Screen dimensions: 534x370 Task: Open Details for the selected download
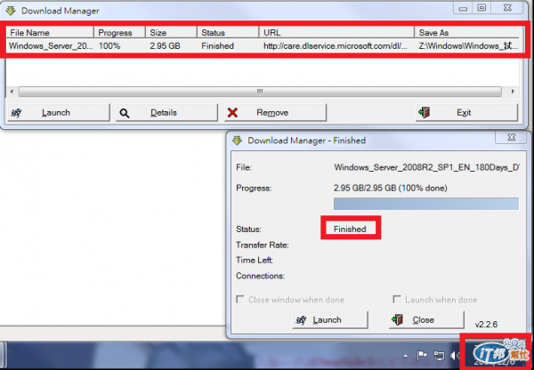point(166,113)
